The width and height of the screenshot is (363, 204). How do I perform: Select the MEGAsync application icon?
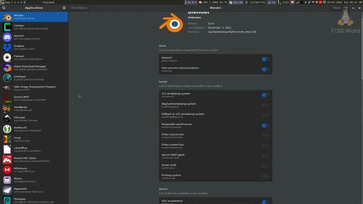7,170
